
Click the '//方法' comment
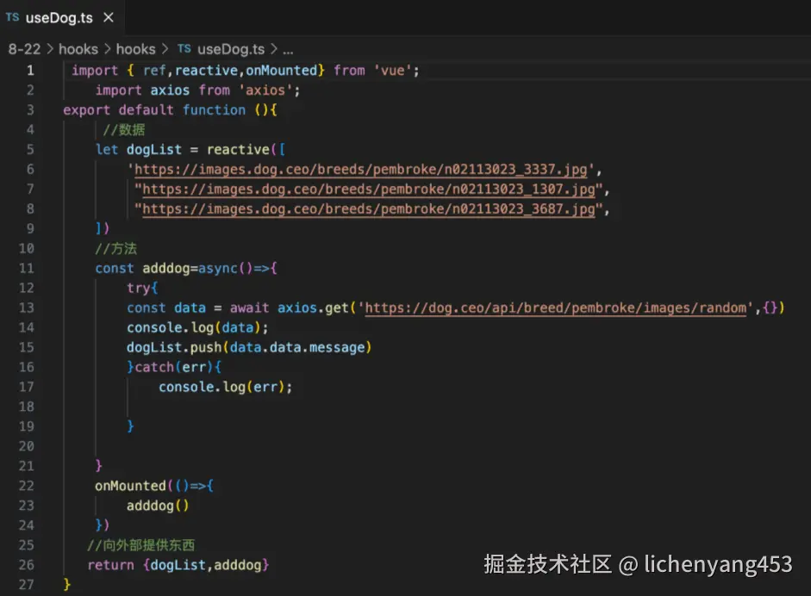coord(116,249)
